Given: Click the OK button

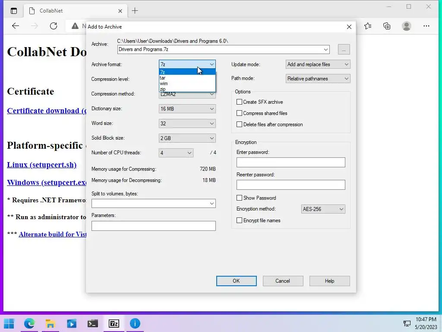Looking at the screenshot, I should pyautogui.click(x=236, y=281).
